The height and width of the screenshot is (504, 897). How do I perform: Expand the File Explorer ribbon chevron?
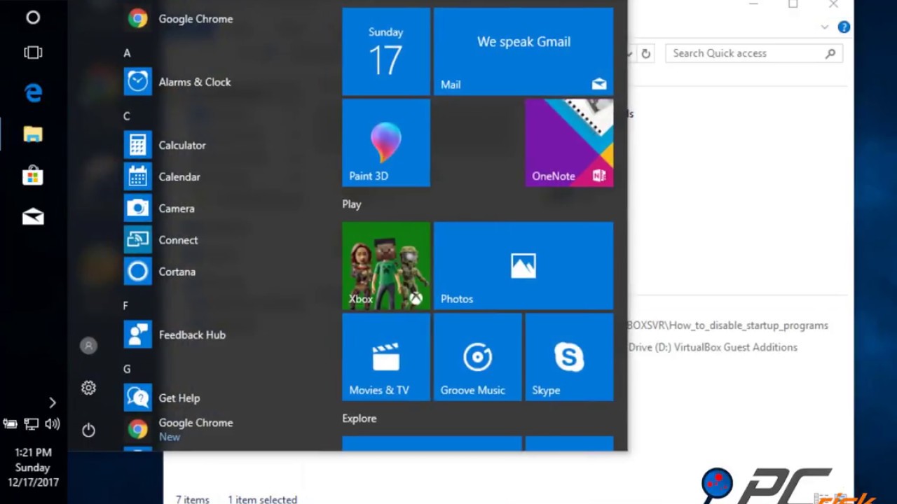825,27
